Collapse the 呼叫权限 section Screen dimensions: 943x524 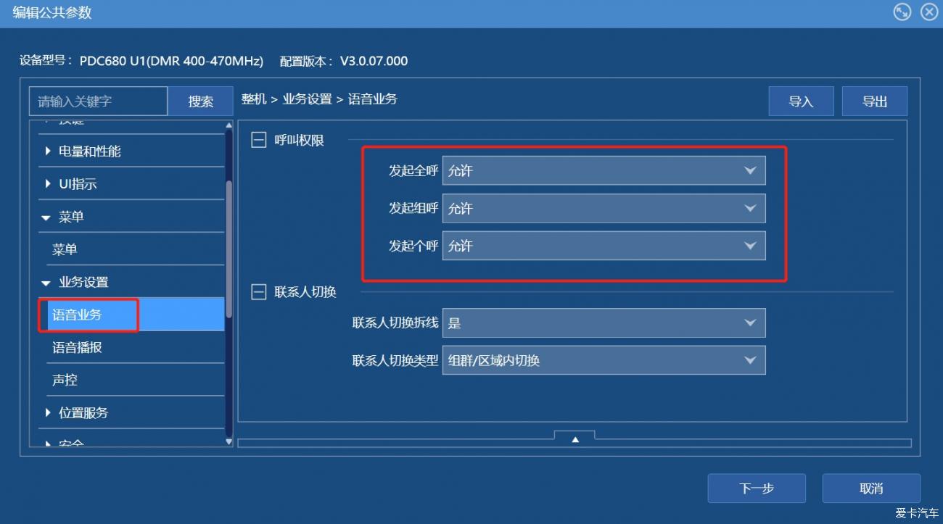click(258, 139)
